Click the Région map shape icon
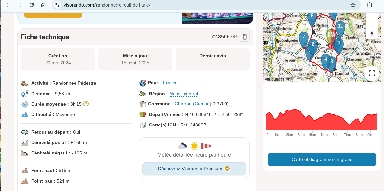This screenshot has width=384, height=191. coord(143,94)
